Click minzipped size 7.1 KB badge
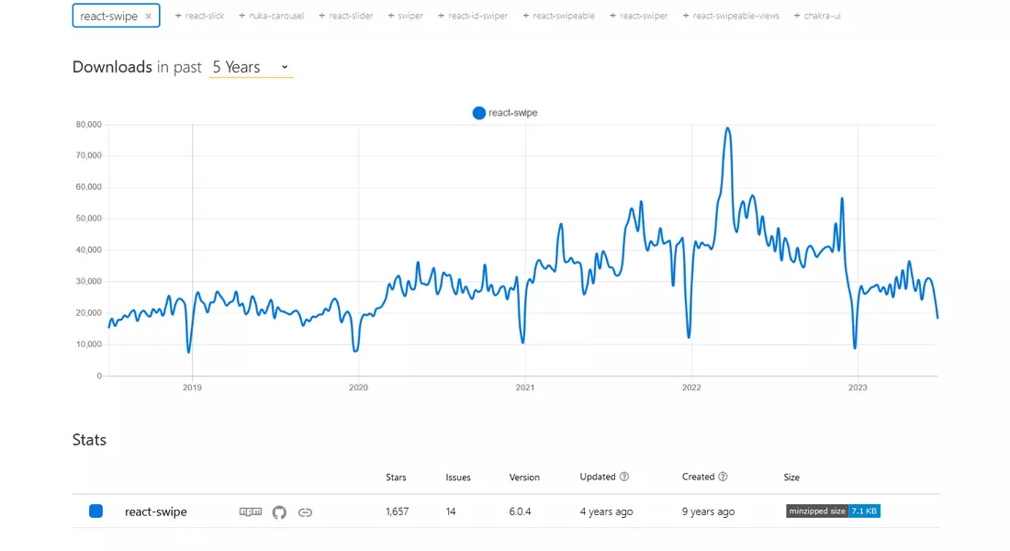The image size is (1010, 551). point(833,511)
